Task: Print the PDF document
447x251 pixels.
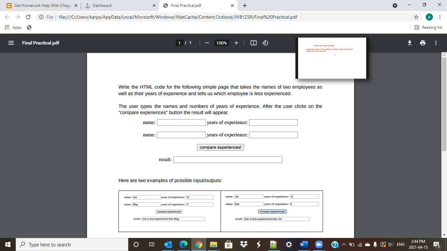Action: [423, 43]
